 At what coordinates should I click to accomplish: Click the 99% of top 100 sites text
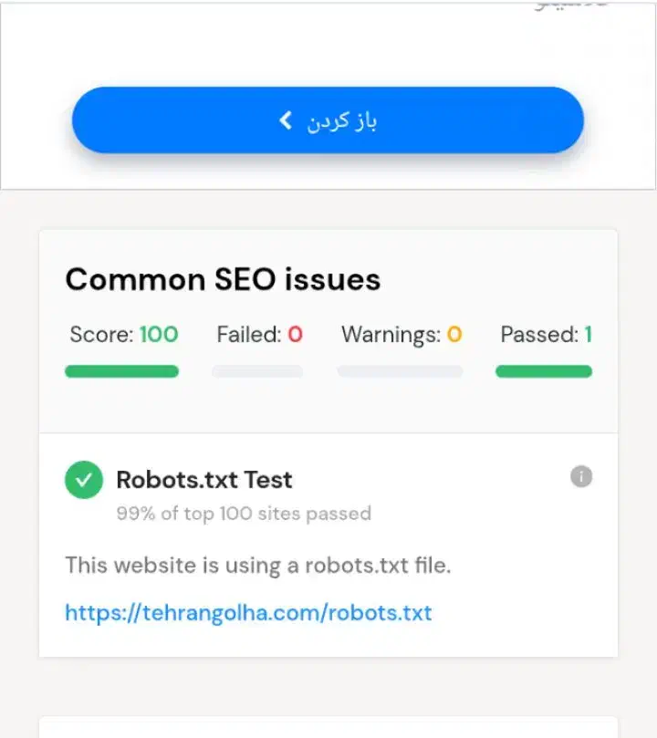(x=244, y=513)
